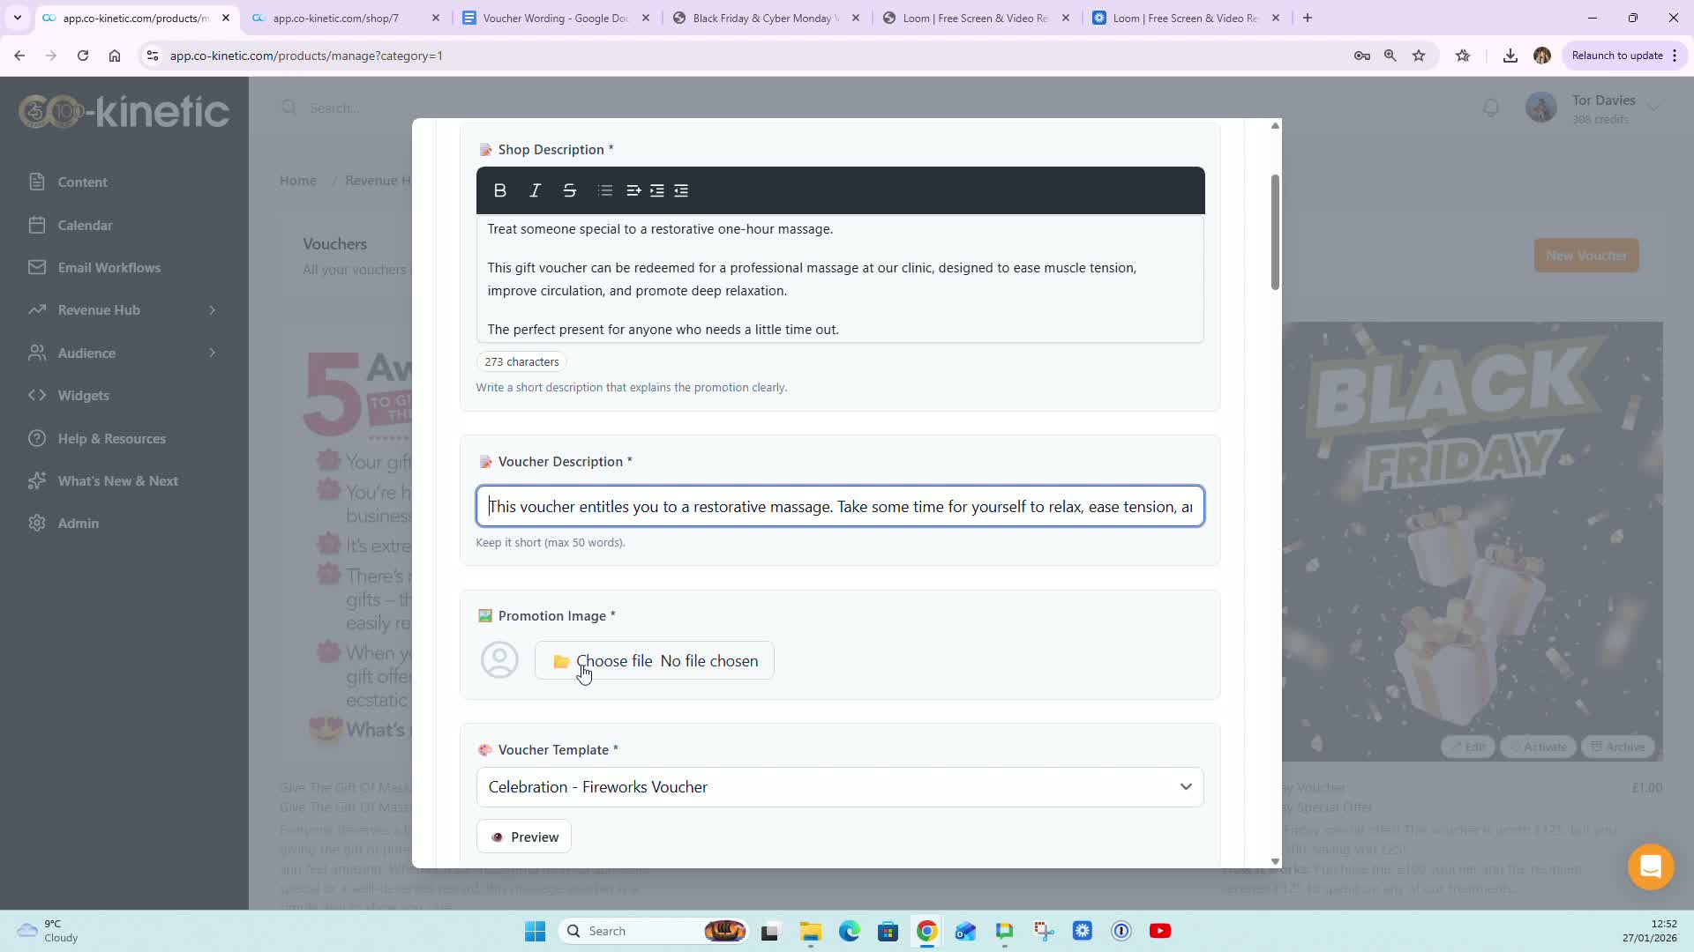Click the taskbar Search box
The height and width of the screenshot is (952, 1694).
pyautogui.click(x=655, y=932)
